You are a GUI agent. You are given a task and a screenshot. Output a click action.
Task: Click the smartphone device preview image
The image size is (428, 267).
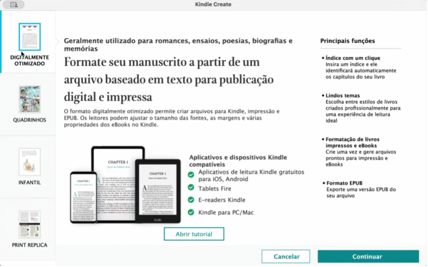click(x=83, y=197)
